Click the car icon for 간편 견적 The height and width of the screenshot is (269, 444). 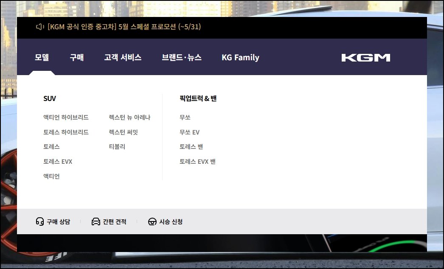(96, 221)
